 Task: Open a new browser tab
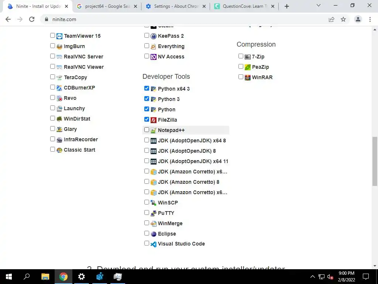tap(286, 7)
